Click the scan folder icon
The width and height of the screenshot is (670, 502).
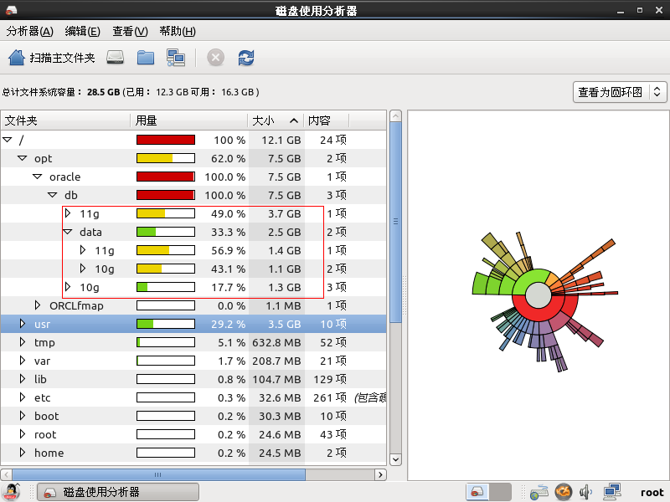[x=146, y=58]
